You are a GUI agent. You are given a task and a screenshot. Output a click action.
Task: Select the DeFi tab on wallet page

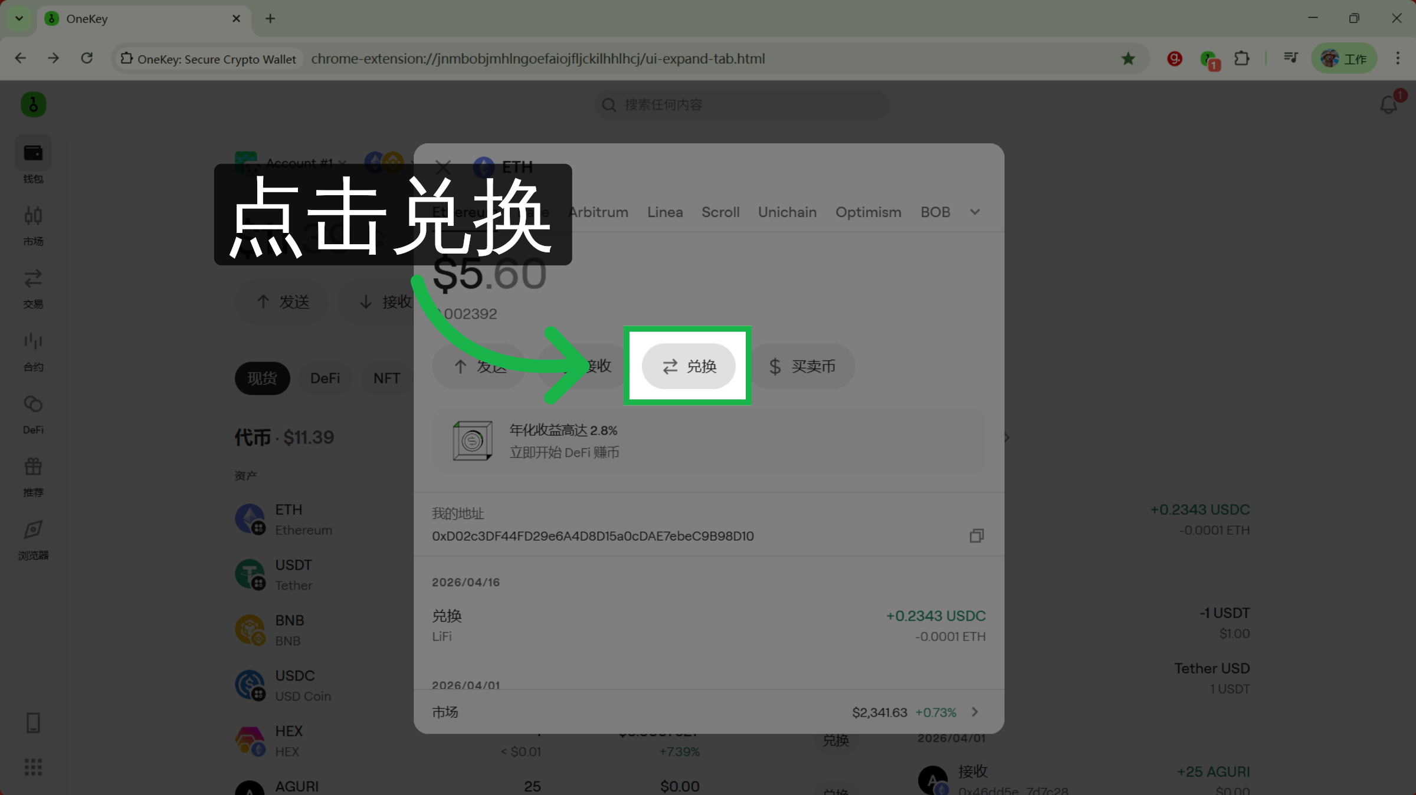[325, 378]
